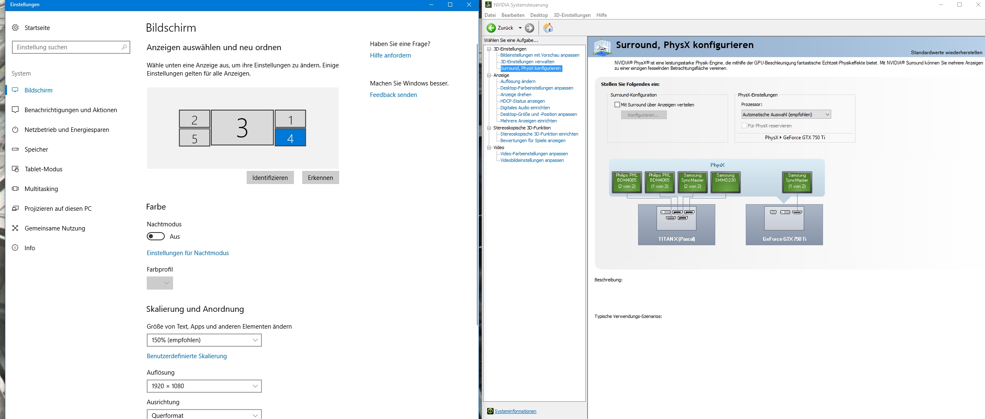
Task: Click the Info circle icon
Action: pos(15,248)
